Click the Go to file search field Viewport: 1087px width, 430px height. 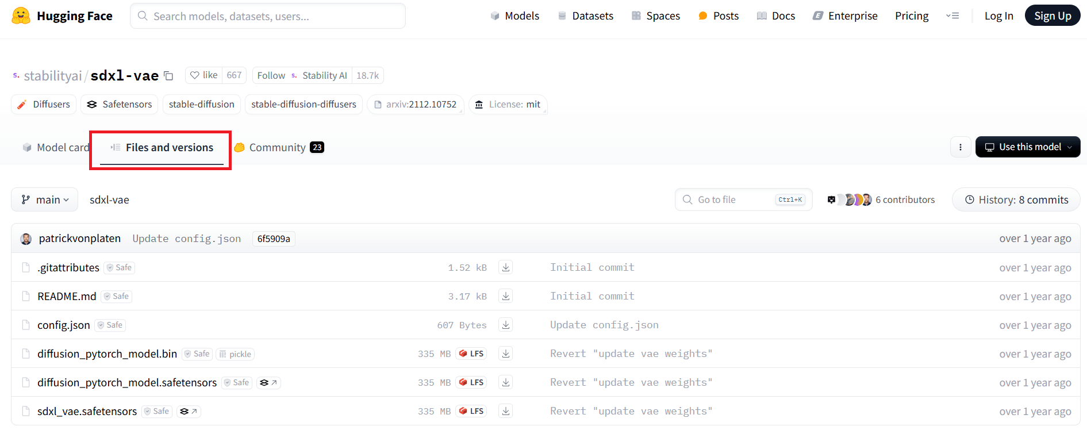pos(735,200)
